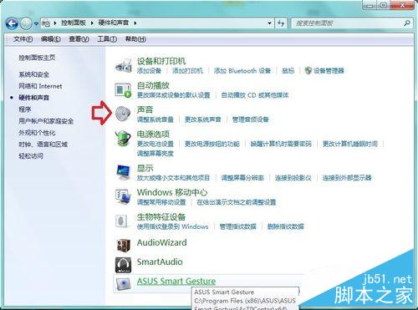Screen dimensions: 418x310
Task: Open the AutoPlay icon
Action: click(x=123, y=89)
